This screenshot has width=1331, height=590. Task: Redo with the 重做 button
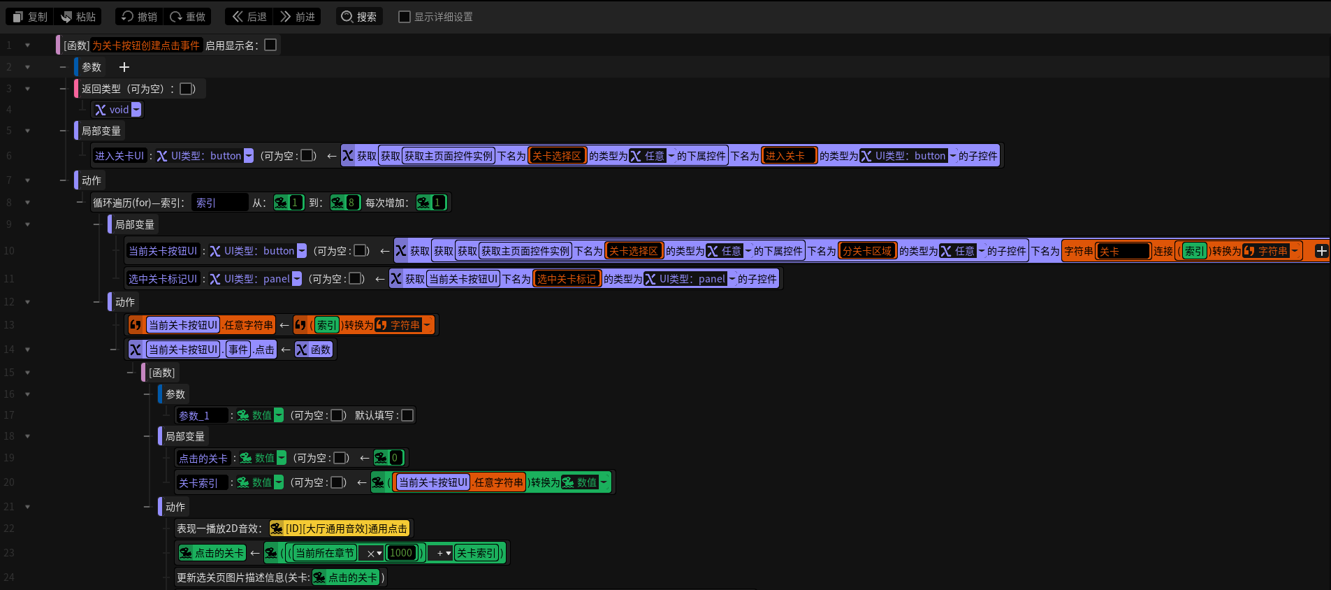pyautogui.click(x=188, y=17)
